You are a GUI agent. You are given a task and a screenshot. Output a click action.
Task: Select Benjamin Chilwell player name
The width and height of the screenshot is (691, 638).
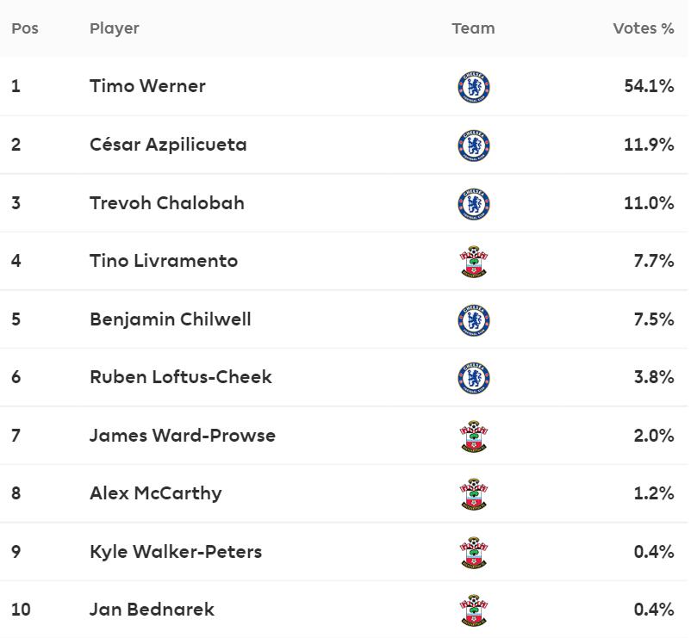click(x=171, y=319)
